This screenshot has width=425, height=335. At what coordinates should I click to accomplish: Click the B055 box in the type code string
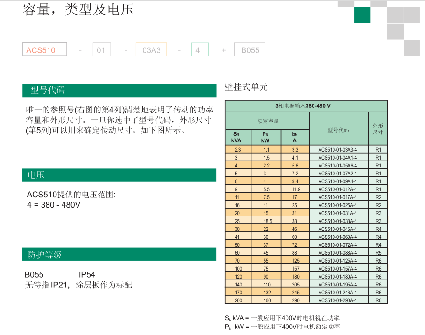pyautogui.click(x=250, y=49)
